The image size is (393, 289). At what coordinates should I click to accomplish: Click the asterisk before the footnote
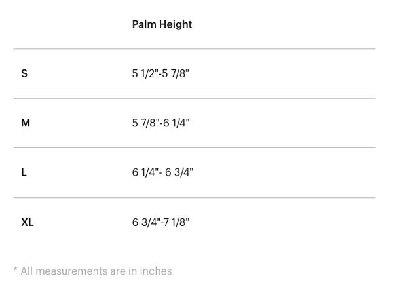pos(15,271)
